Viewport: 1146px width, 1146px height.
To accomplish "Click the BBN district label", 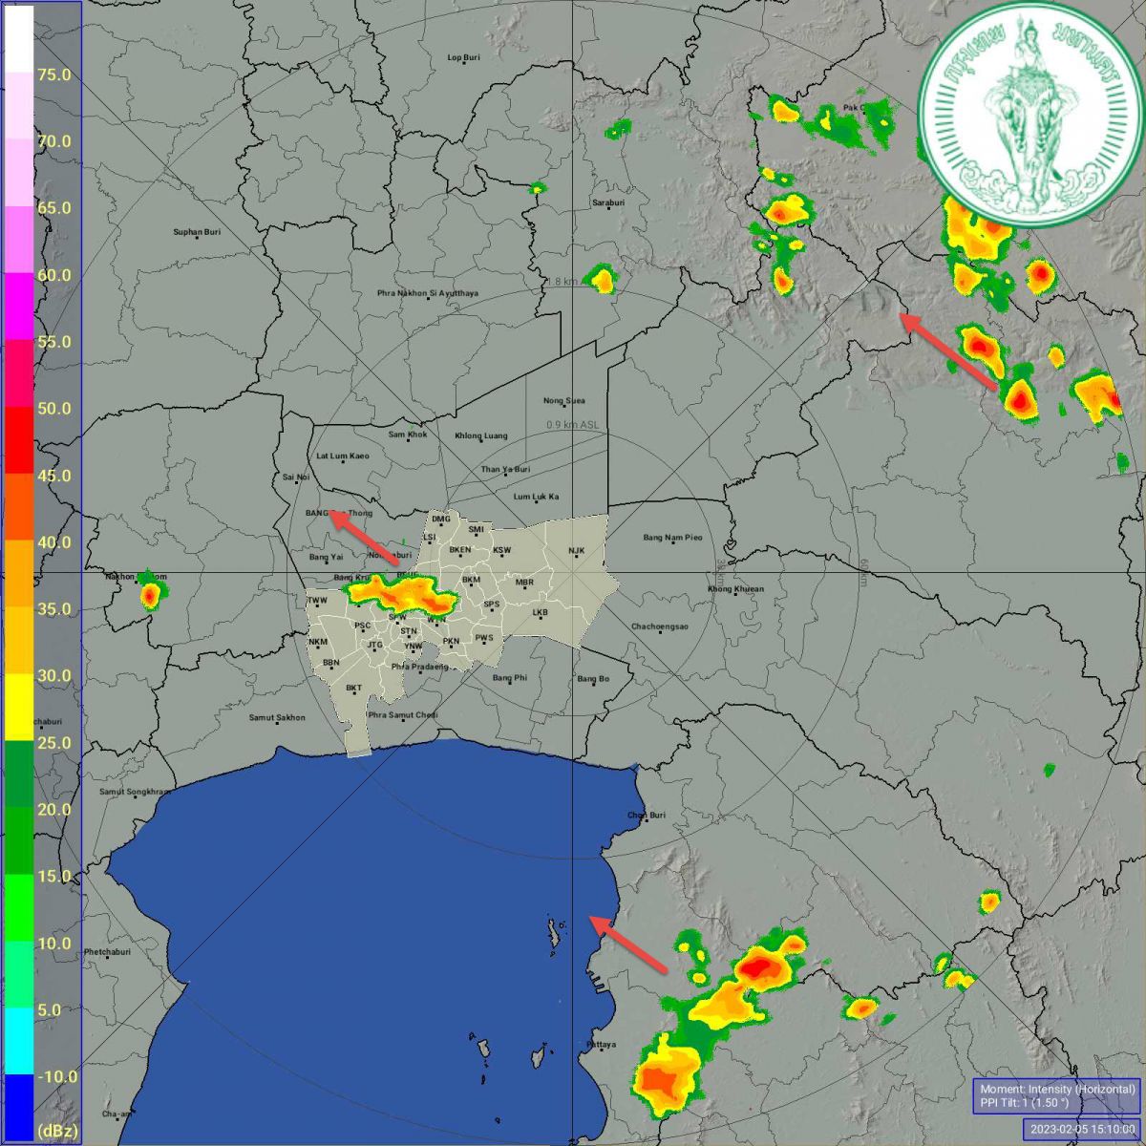I will click(331, 662).
